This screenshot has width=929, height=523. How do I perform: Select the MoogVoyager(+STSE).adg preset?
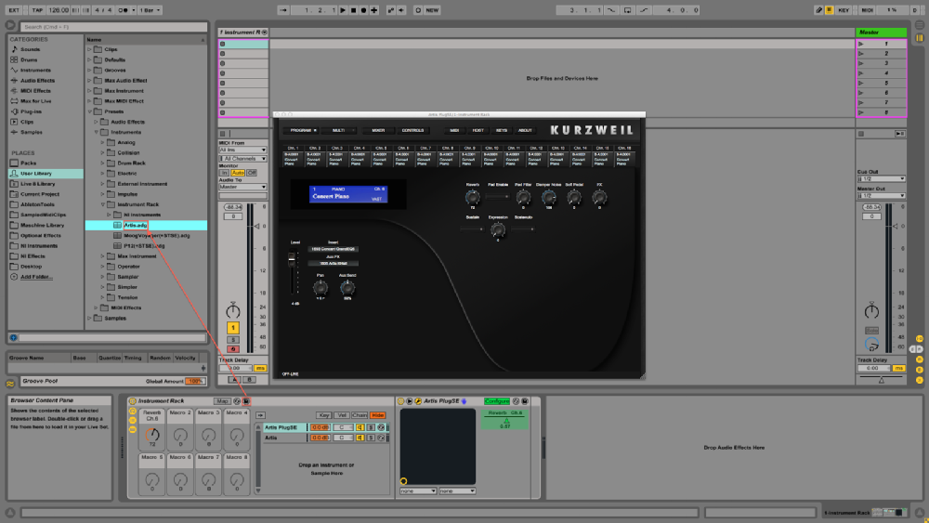157,235
